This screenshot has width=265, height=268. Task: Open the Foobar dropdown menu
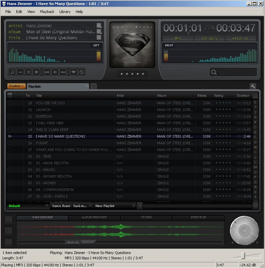coord(16,86)
